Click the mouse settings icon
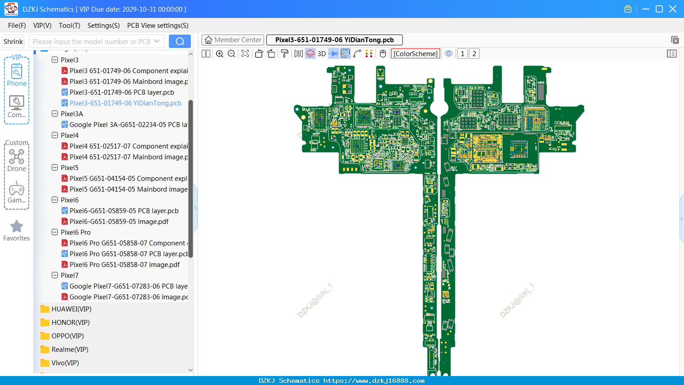 tap(383, 54)
